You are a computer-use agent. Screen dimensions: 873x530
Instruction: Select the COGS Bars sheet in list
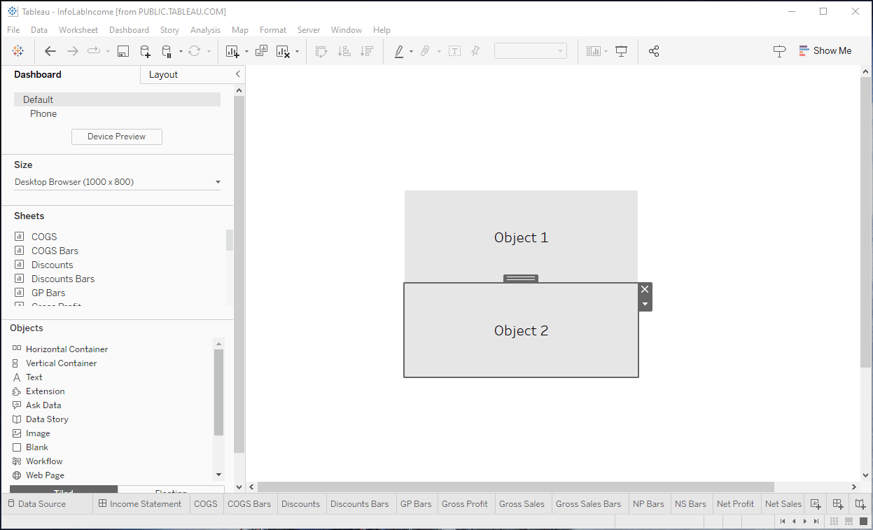coord(55,251)
